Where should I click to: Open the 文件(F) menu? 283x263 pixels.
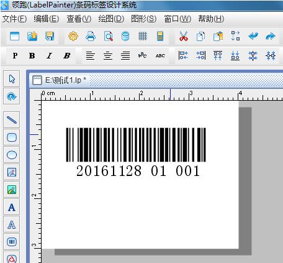click(14, 19)
